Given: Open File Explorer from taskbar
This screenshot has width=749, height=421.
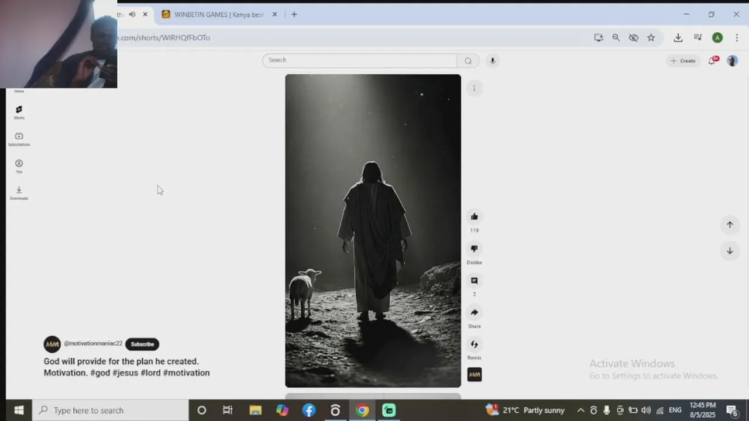Looking at the screenshot, I should (255, 410).
